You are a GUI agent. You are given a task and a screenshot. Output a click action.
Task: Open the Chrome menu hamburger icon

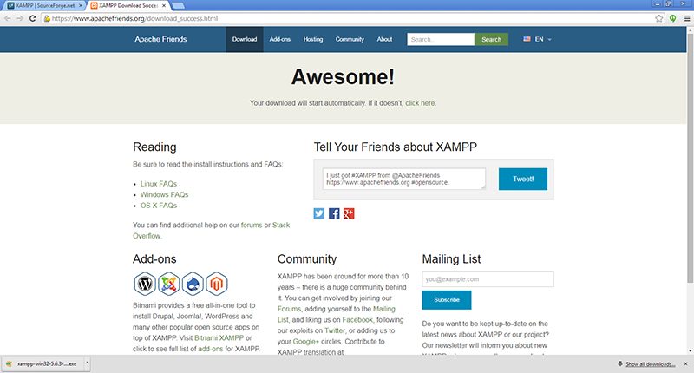coord(687,18)
